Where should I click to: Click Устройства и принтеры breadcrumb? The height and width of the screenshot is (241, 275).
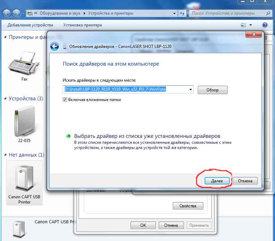111,13
